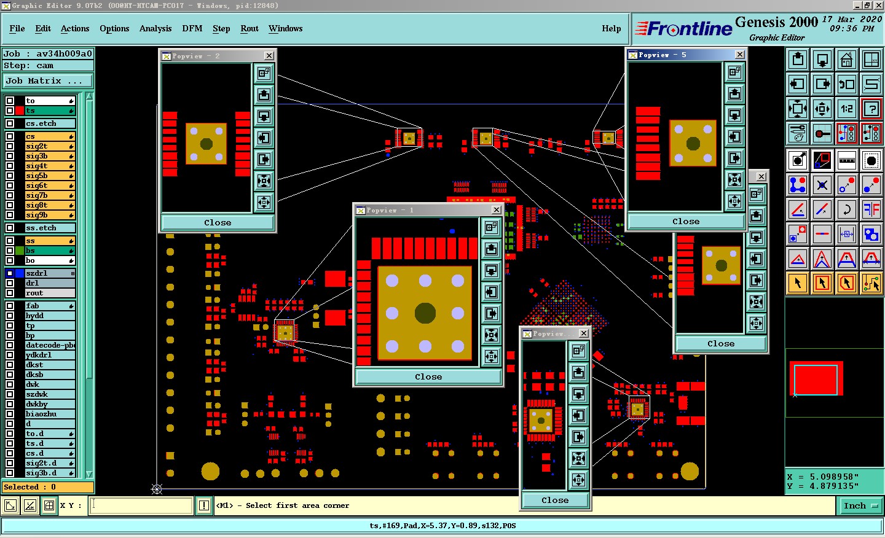
Task: Click the pan up icon in right toolbar
Action: point(798,60)
